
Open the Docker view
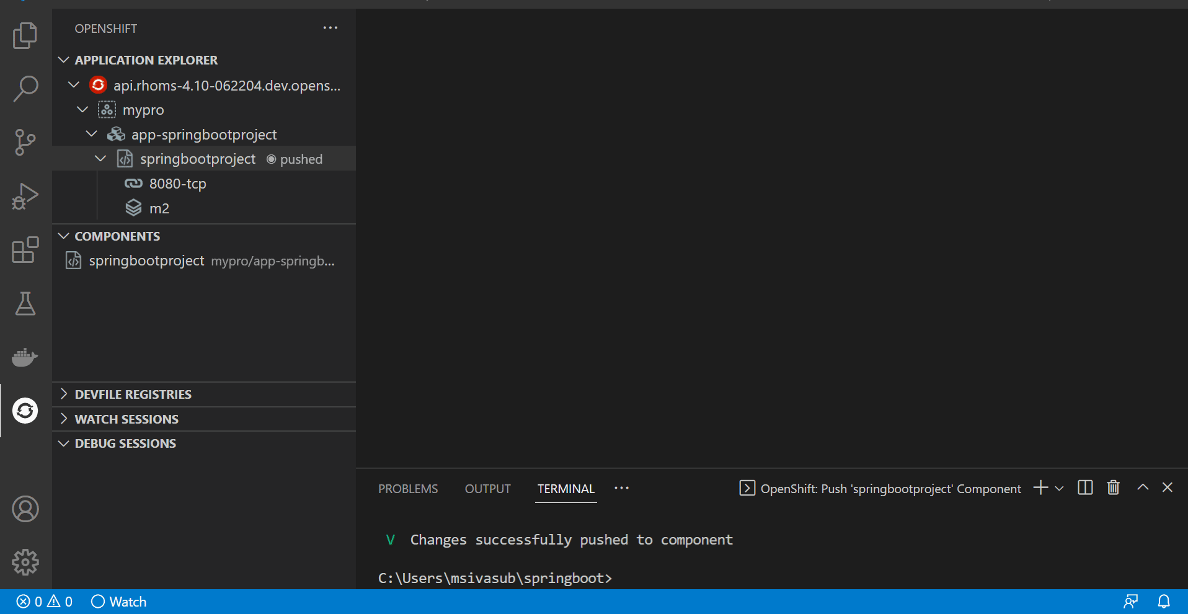[25, 357]
